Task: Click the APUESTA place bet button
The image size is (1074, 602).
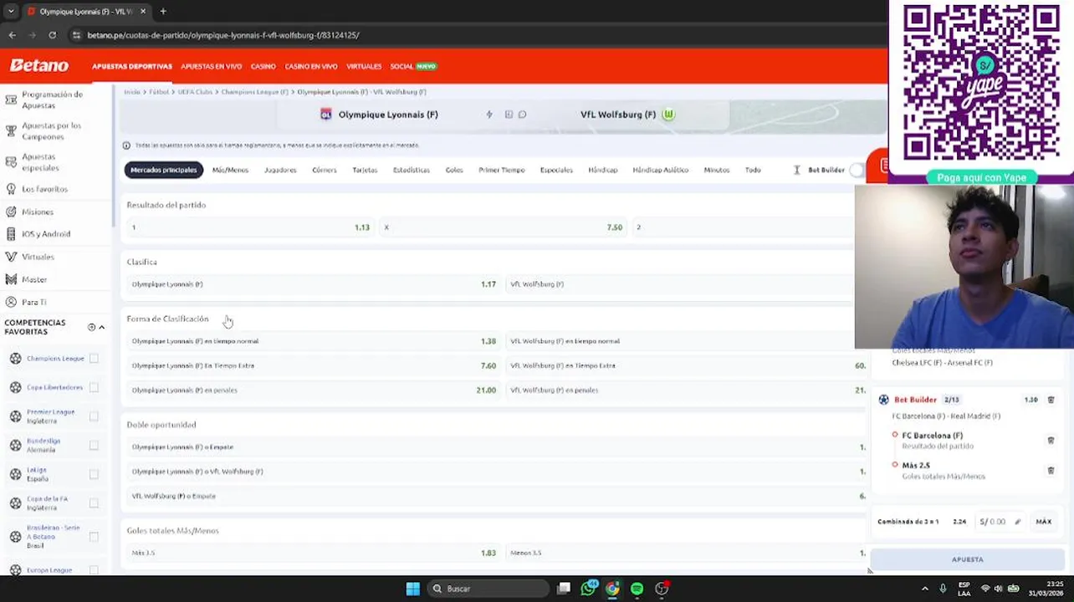Action: [x=968, y=559]
